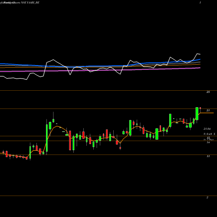217x217 pixels.
Task: Select the 11 price axis label
Action: click(x=208, y=156)
